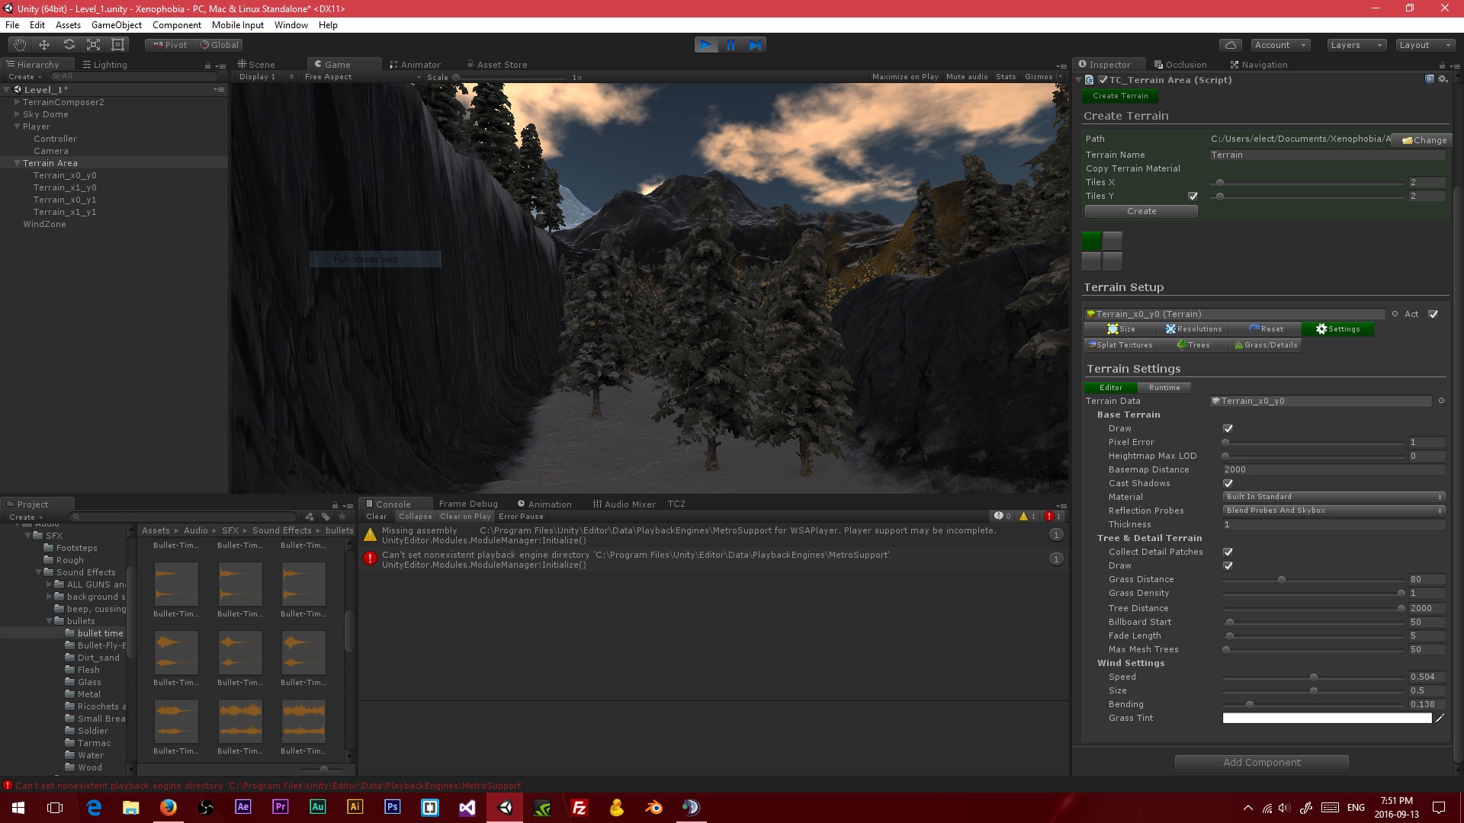Select the Scale tool in toolbar
Viewport: 1464px width, 823px height.
(x=93, y=45)
